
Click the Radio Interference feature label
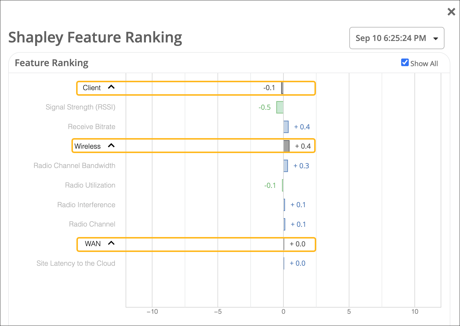86,205
